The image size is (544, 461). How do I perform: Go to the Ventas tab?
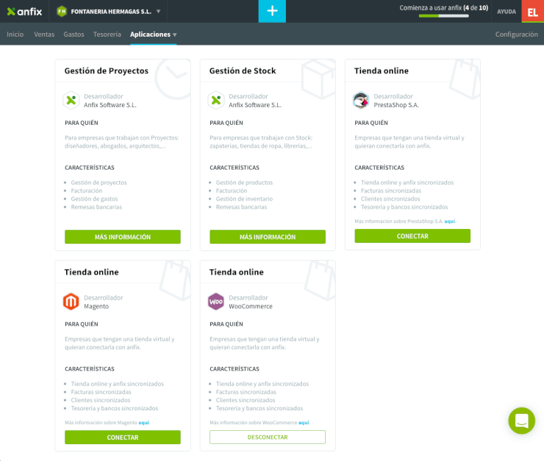click(44, 35)
